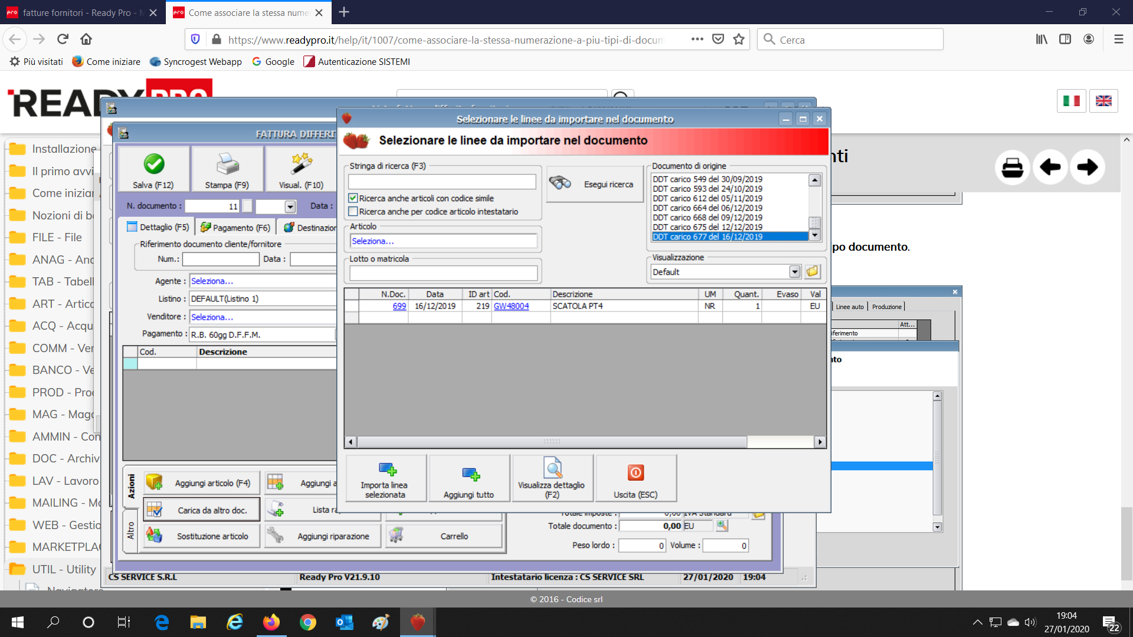Click web page previous arrow icon
The width and height of the screenshot is (1133, 637).
(1050, 168)
